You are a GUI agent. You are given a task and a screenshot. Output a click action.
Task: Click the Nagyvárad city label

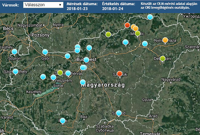171,80
